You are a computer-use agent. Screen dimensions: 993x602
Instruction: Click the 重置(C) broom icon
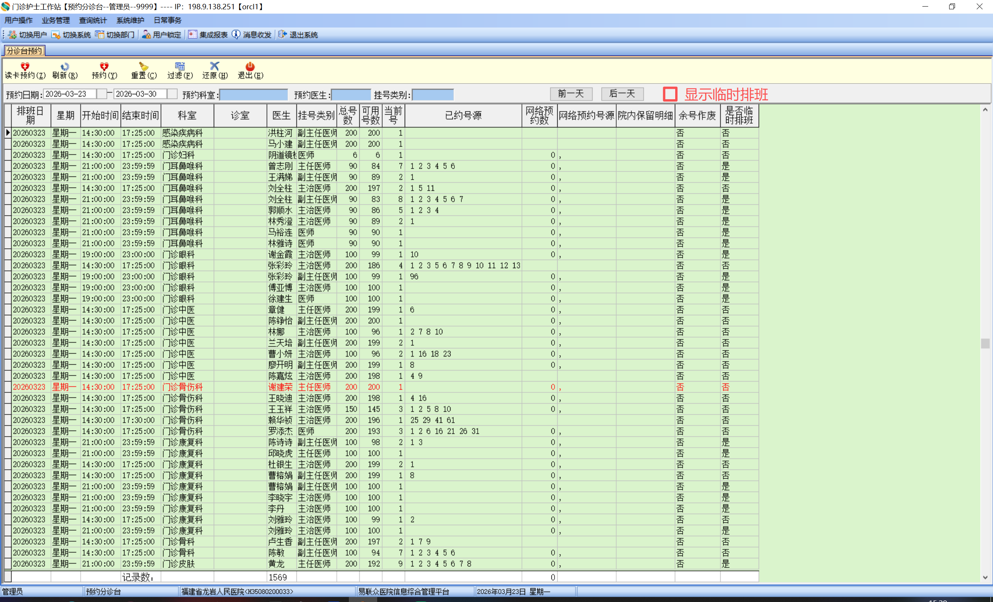click(144, 66)
